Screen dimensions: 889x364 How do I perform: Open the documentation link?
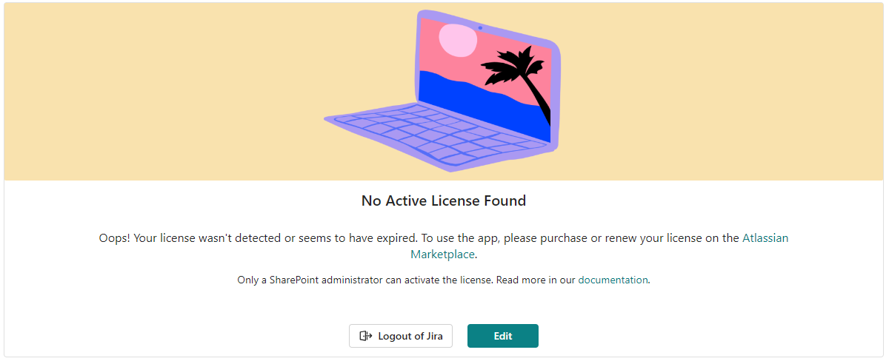tap(613, 280)
